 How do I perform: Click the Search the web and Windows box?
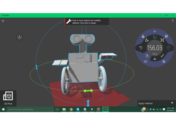[x=30, y=109]
